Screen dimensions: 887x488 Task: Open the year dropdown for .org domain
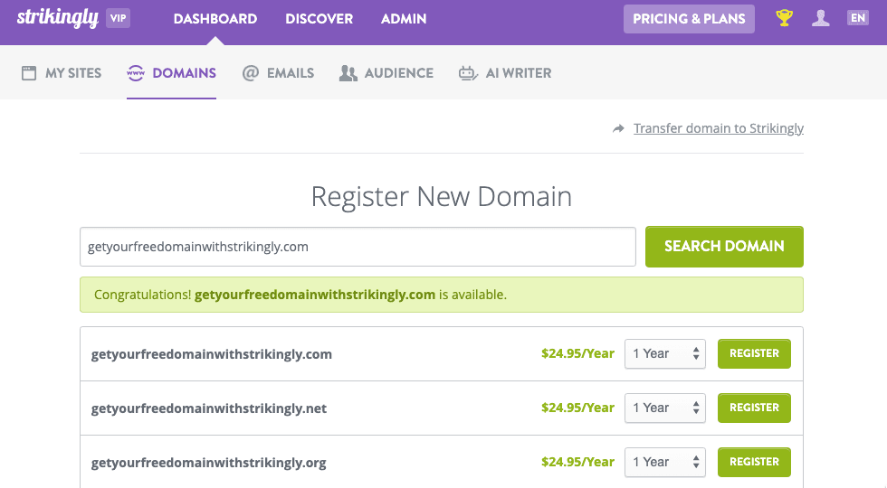(x=665, y=462)
